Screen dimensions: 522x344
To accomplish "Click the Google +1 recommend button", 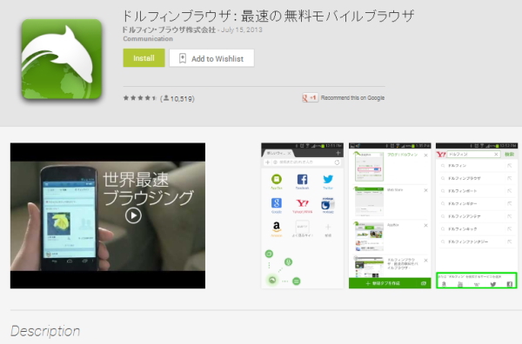I will [310, 97].
